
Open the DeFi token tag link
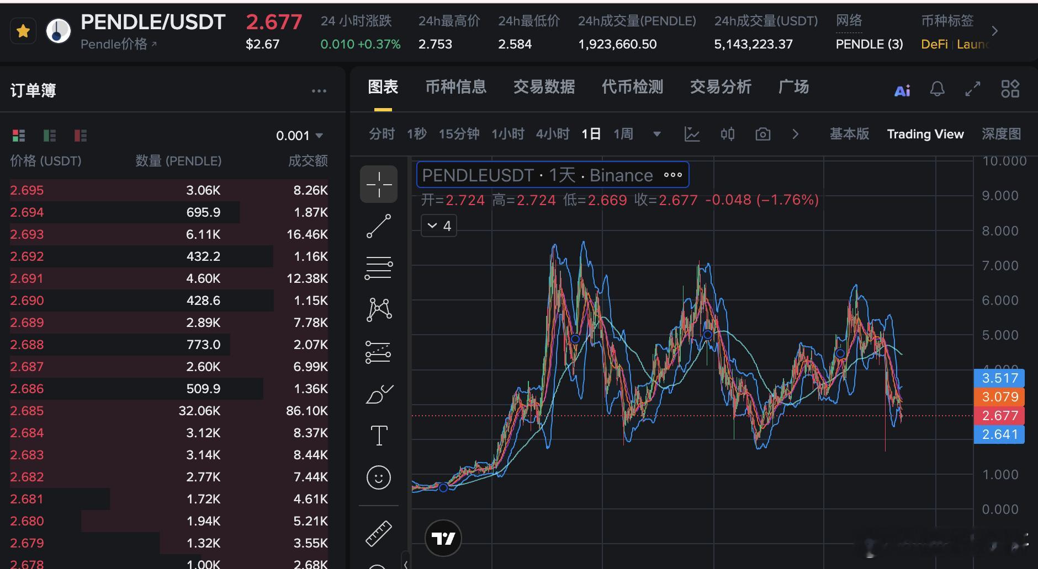click(x=935, y=44)
